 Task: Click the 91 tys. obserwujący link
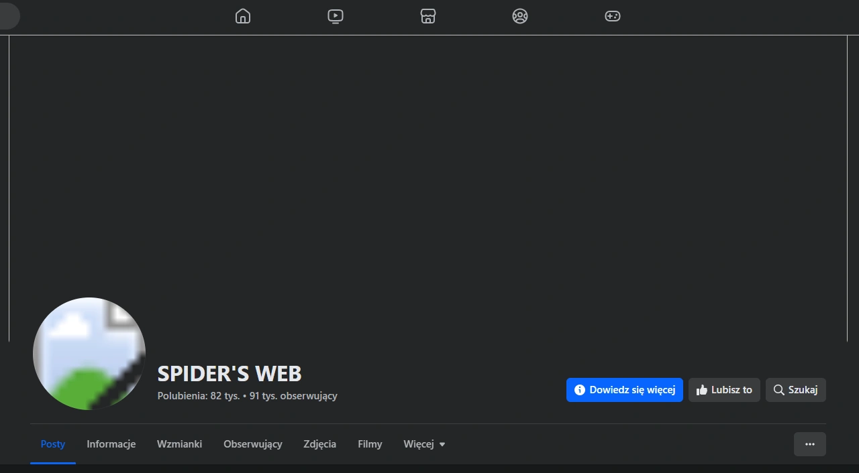(293, 396)
